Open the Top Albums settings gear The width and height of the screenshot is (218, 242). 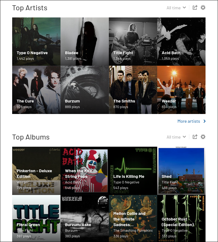[203, 137]
